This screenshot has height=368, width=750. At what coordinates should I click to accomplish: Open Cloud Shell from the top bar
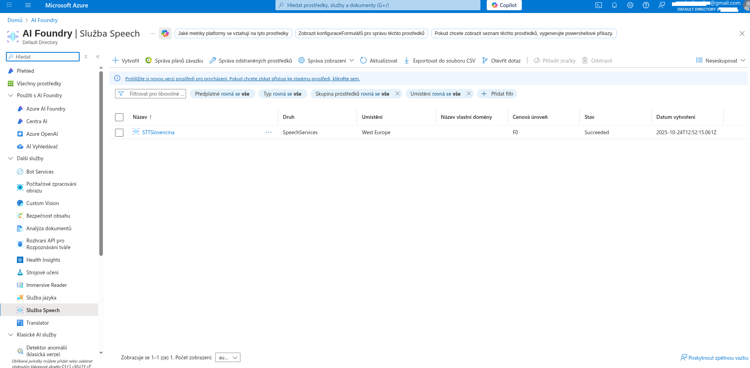(x=598, y=5)
